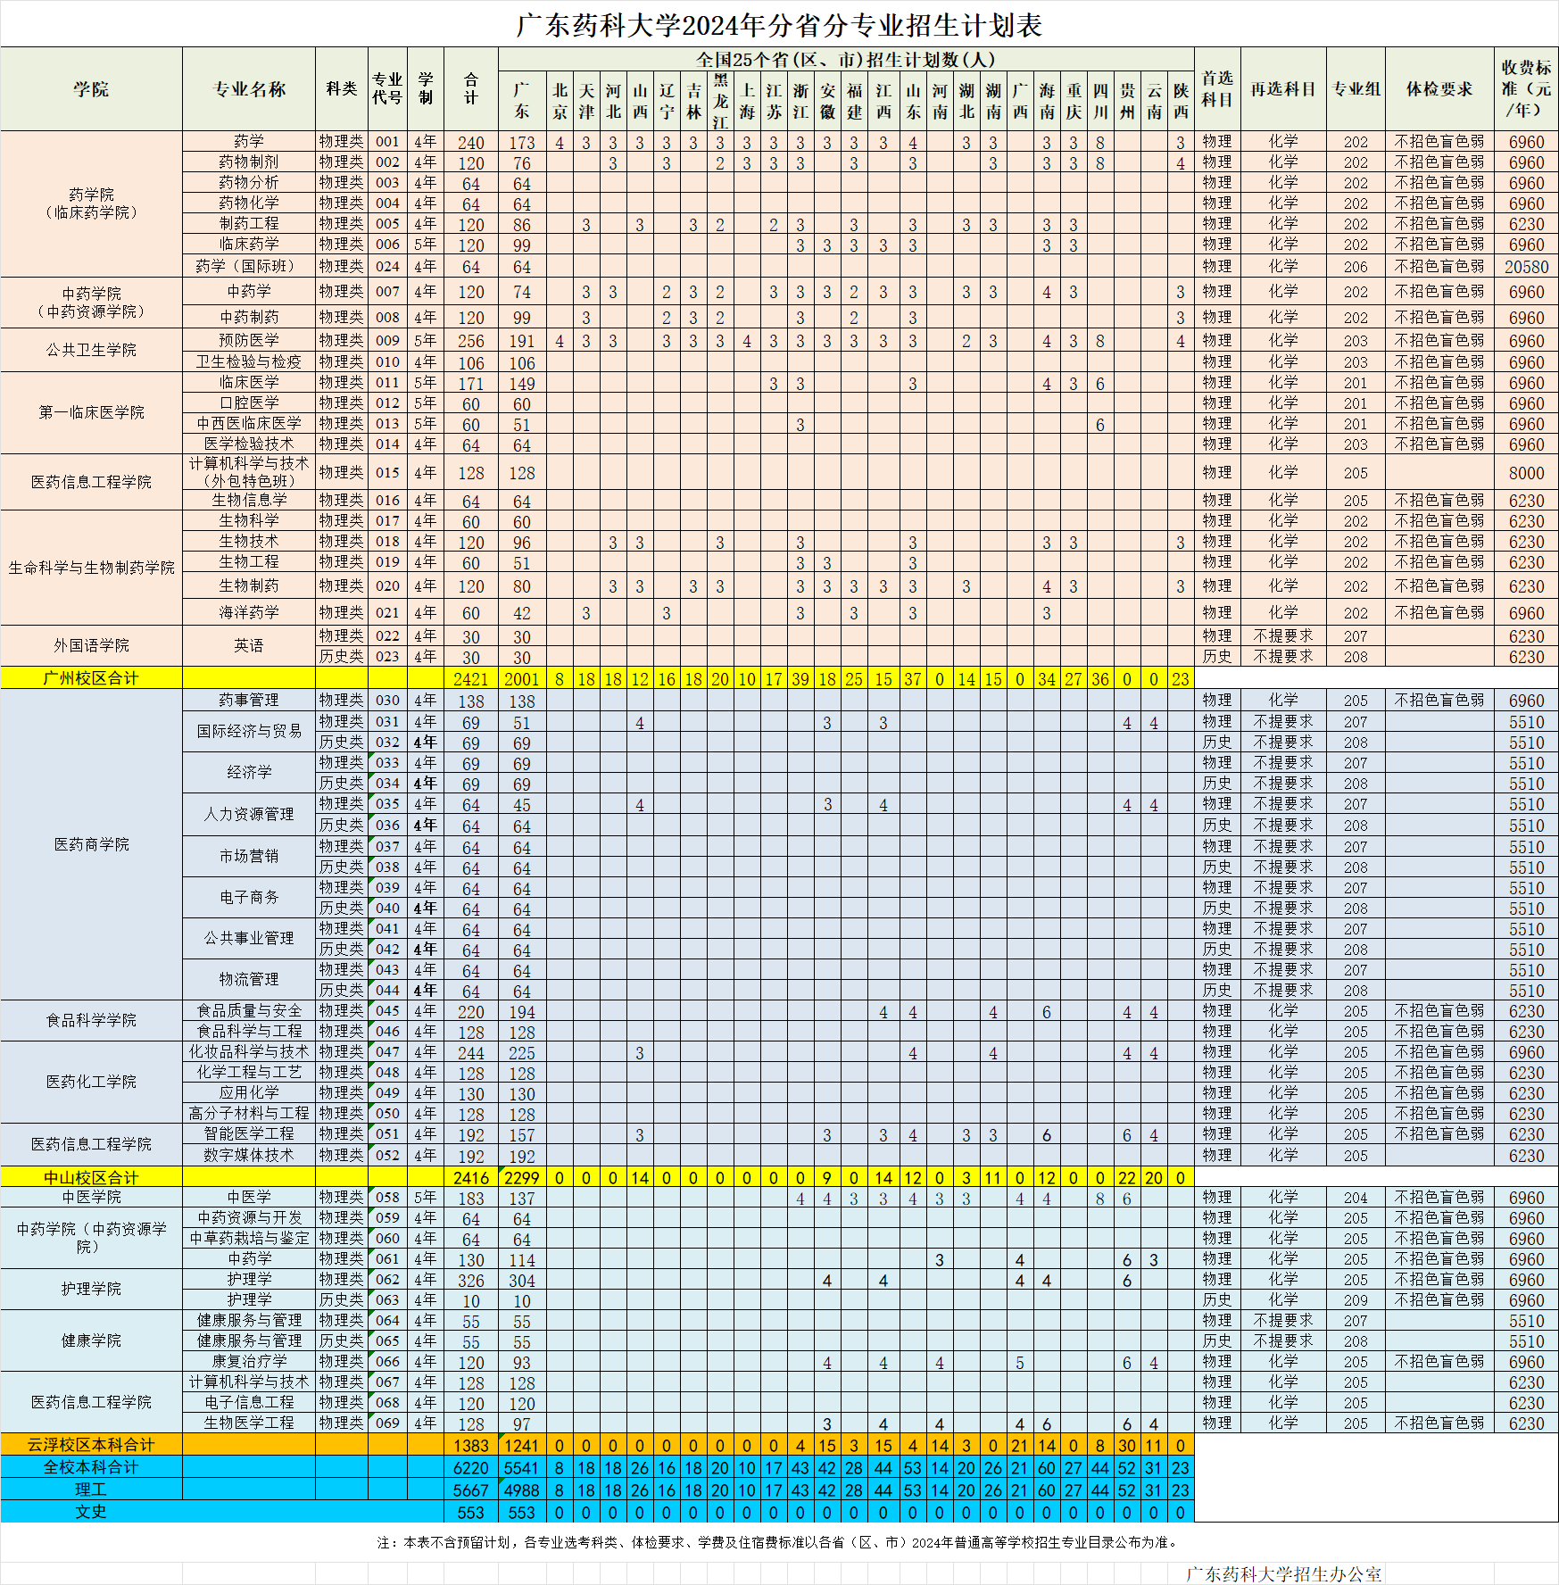Viewport: 1559px width, 1585px height.
Task: Select the yellow 广州校区合计 row label
Action: 91,678
